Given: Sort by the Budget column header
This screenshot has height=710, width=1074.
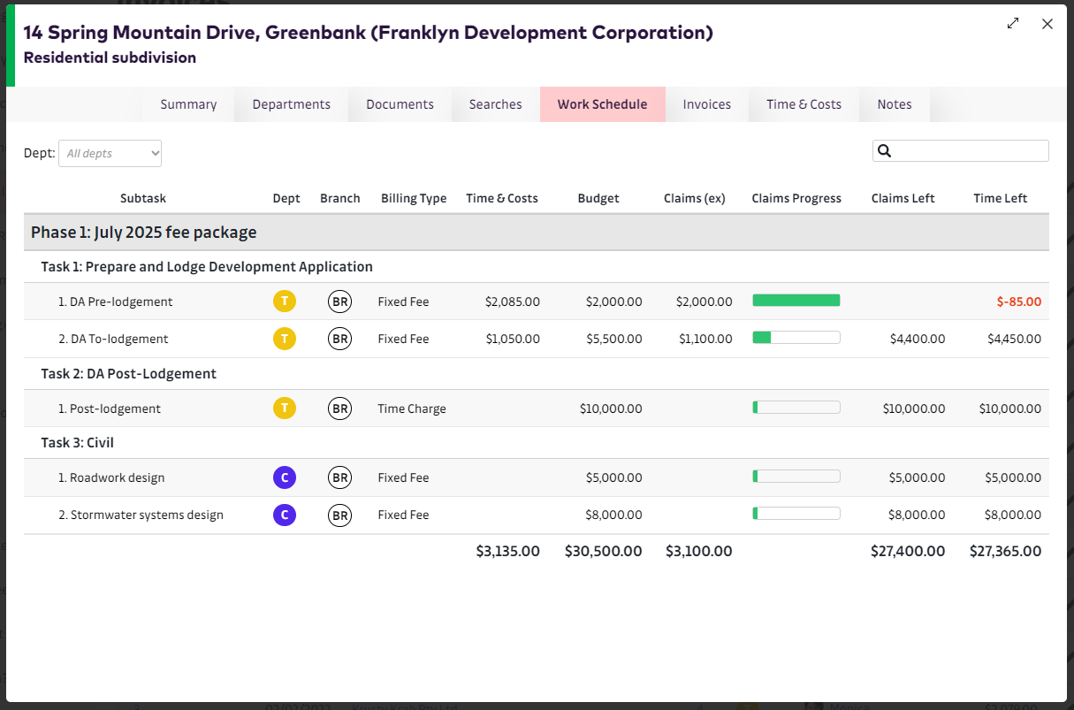Looking at the screenshot, I should (598, 199).
